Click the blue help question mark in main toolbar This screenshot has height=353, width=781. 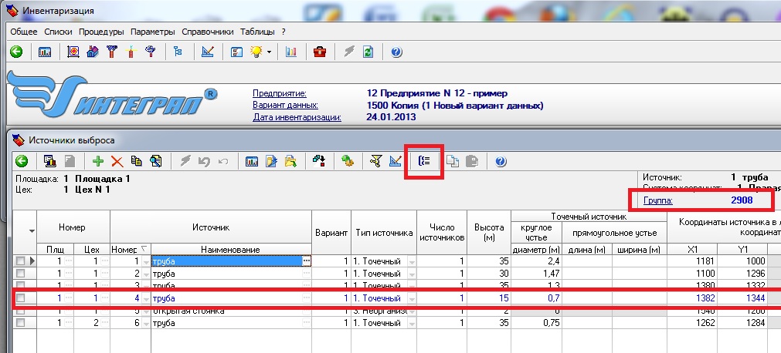396,52
